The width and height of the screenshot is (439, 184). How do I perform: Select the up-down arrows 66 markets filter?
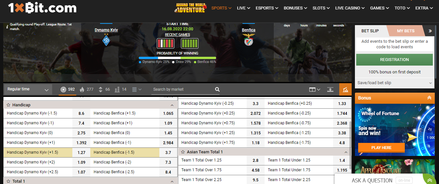point(104,89)
